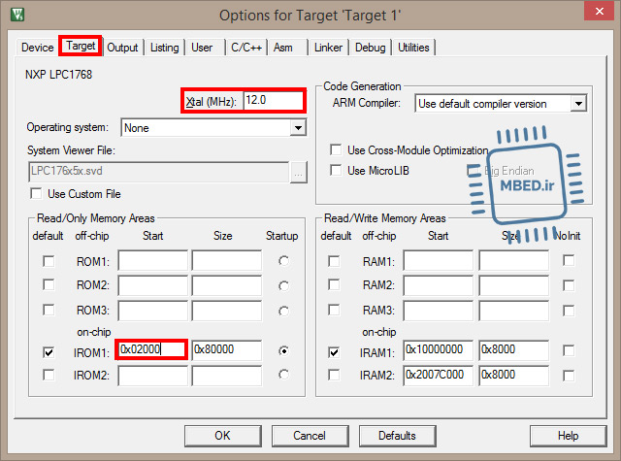The image size is (621, 461).
Task: Close the Options for Target dialog
Action: click(599, 12)
